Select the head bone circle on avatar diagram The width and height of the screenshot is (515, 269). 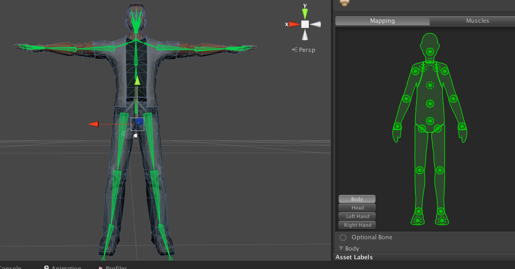click(430, 52)
